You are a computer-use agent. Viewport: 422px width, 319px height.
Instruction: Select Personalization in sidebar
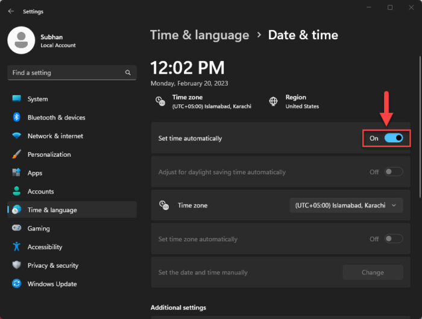pyautogui.click(x=72, y=154)
